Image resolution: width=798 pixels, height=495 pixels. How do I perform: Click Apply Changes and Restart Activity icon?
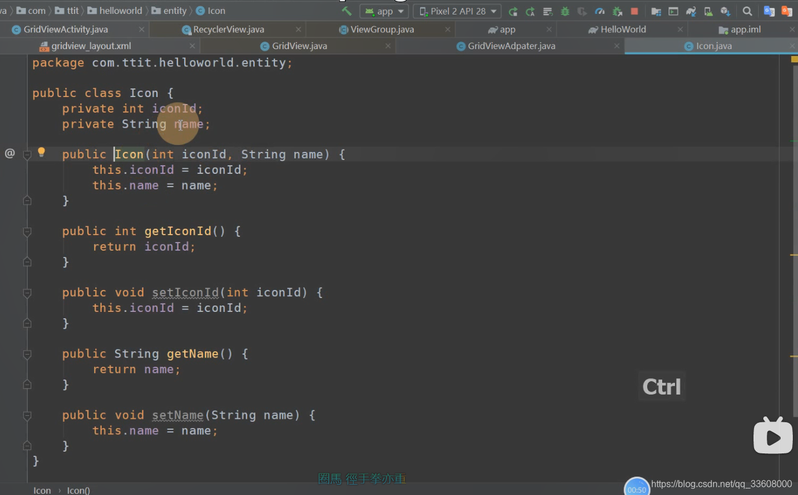[x=530, y=11]
